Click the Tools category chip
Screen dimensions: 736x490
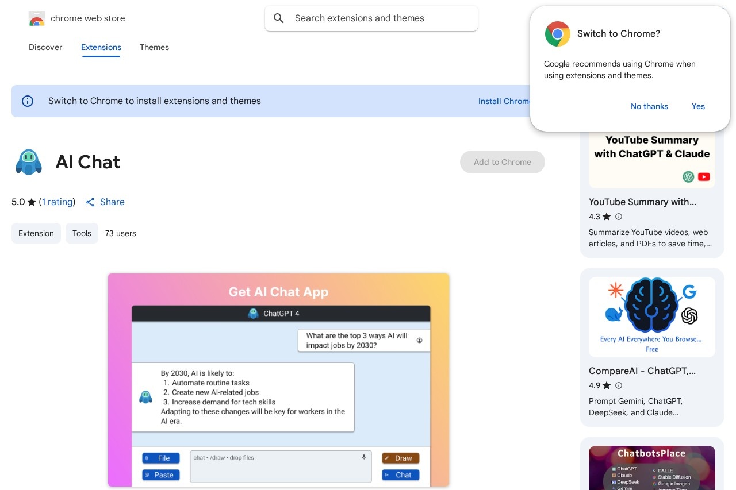point(82,233)
